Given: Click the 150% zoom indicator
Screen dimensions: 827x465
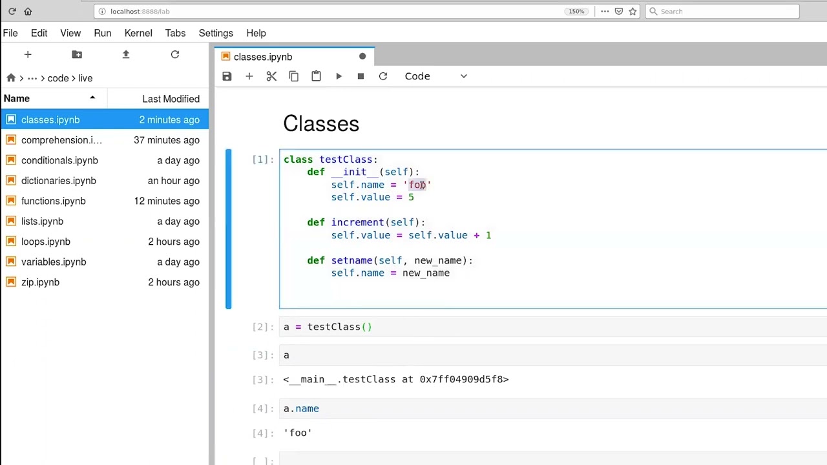Looking at the screenshot, I should tap(576, 11).
